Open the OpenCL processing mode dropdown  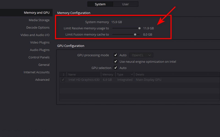click(x=141, y=55)
